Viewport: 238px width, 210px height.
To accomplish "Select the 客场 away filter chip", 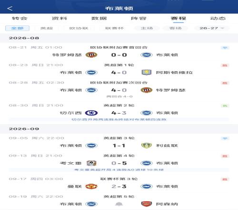I will click(175, 28).
